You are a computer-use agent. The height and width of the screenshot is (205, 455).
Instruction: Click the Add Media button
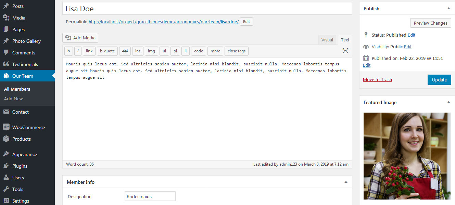pos(80,38)
